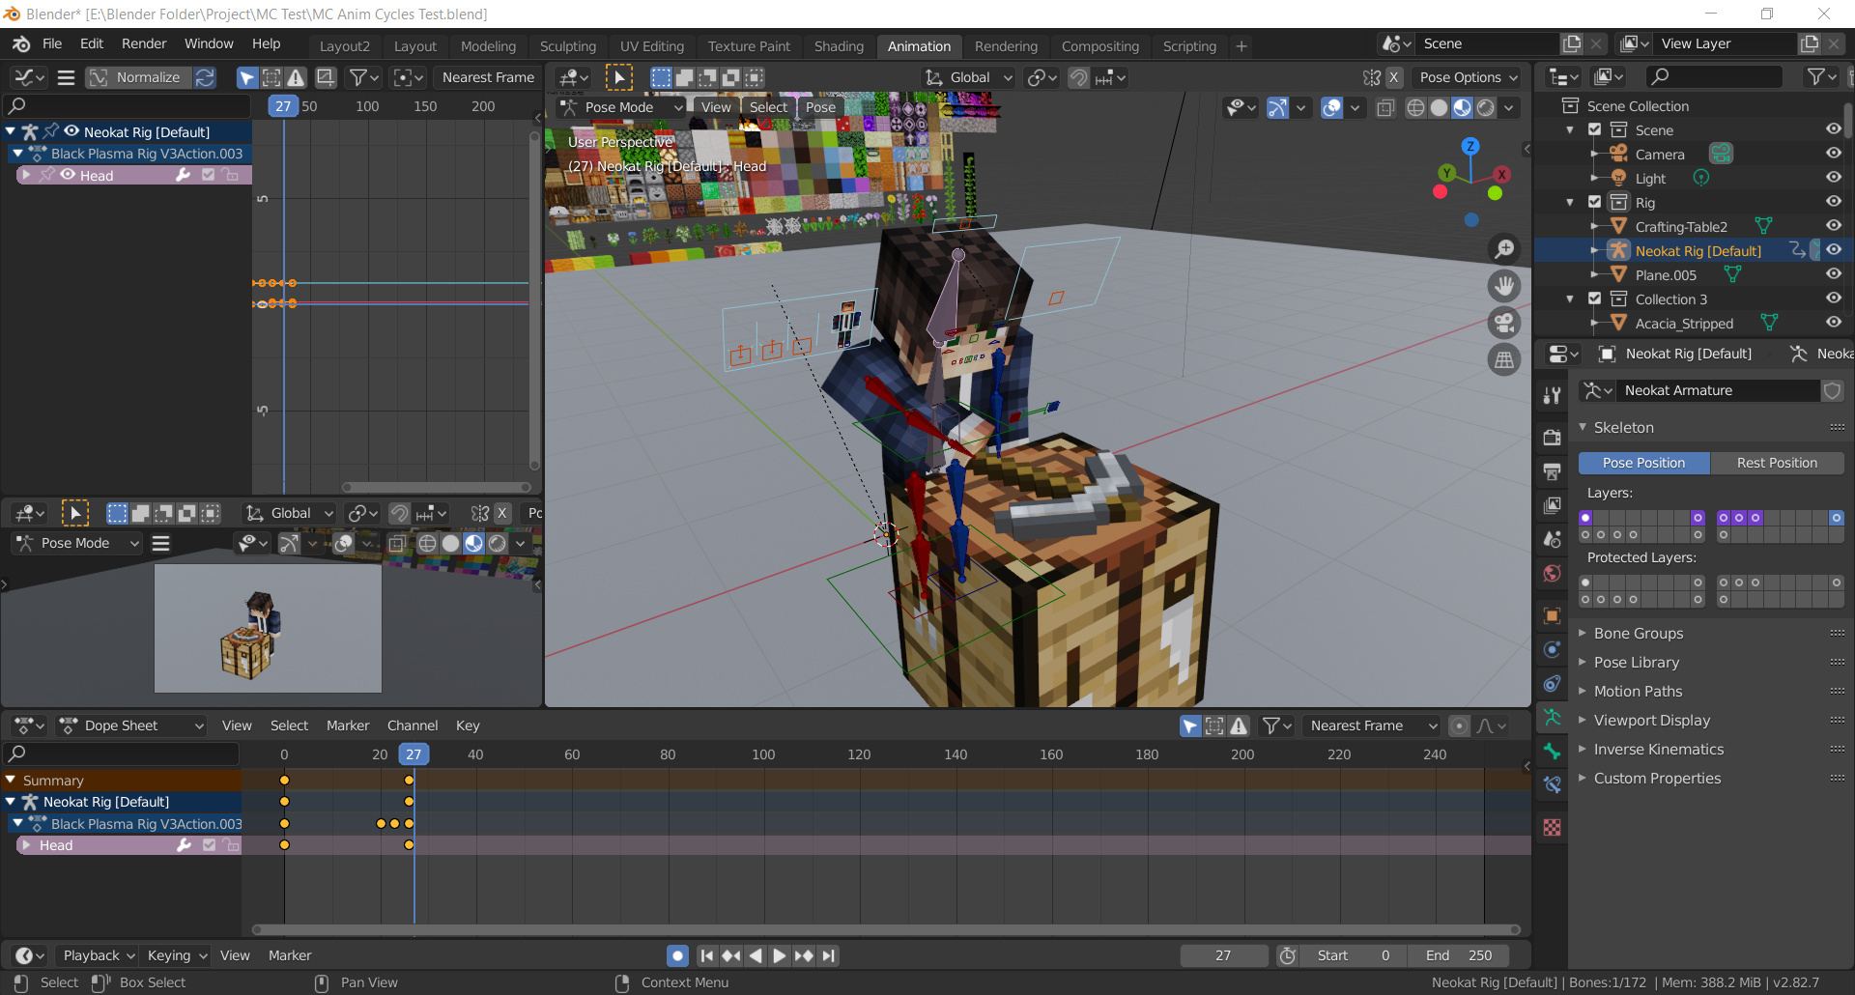The width and height of the screenshot is (1855, 995).
Task: Open the Pose menu in viewport header
Action: tap(819, 107)
